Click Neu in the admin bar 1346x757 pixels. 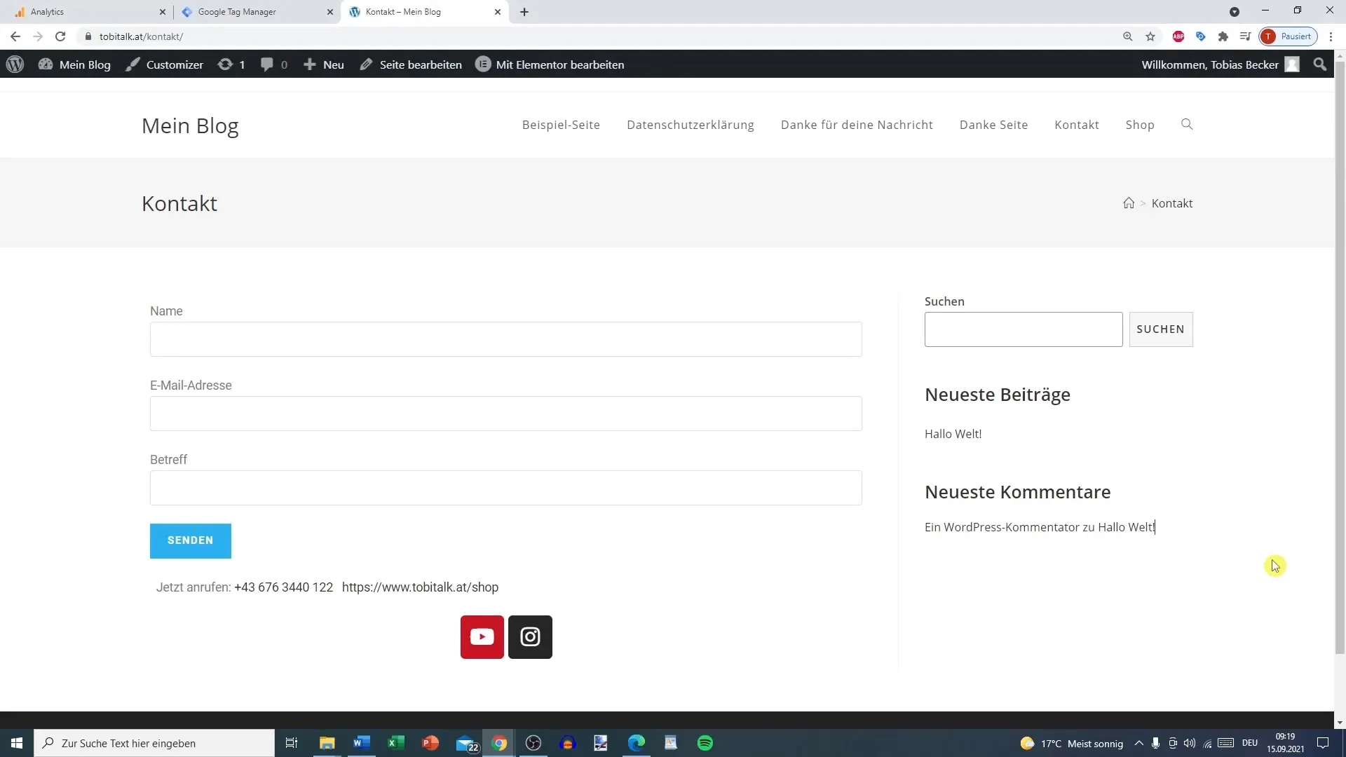click(324, 64)
